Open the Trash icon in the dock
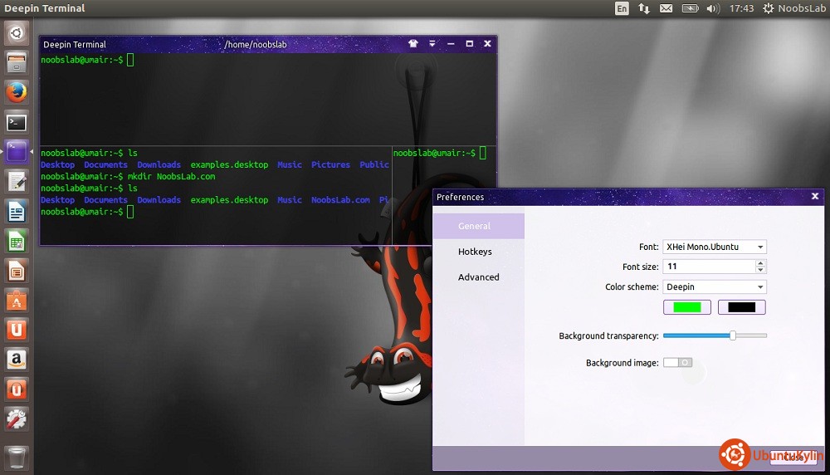Screen dimensions: 830x475 tap(17, 456)
